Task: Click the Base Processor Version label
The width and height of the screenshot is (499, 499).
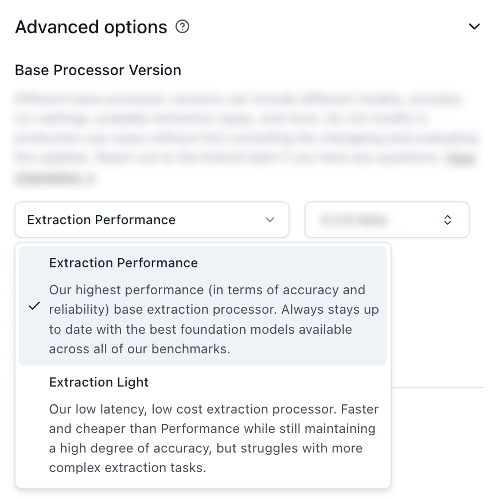Action: click(x=98, y=70)
